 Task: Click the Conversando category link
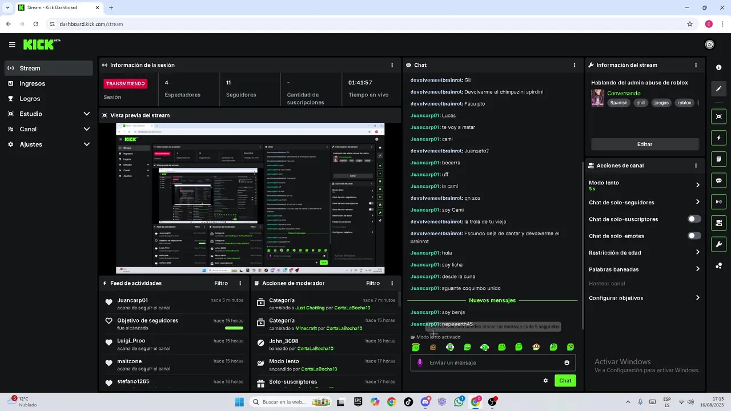coord(624,93)
